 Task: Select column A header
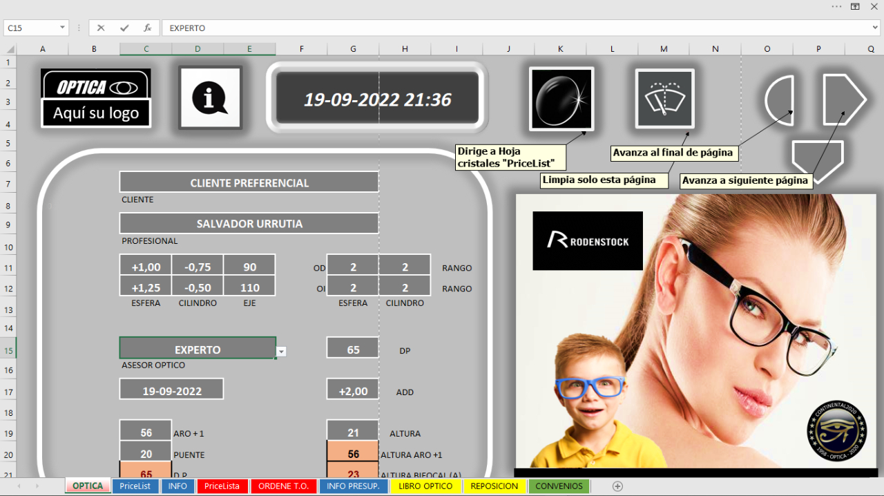[x=43, y=49]
